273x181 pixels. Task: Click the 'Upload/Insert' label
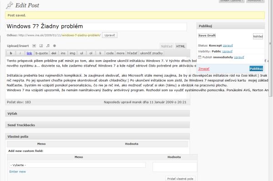point(18,46)
